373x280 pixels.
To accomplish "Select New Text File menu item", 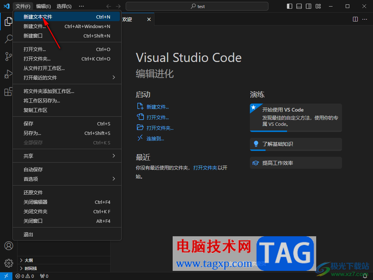I will point(67,17).
